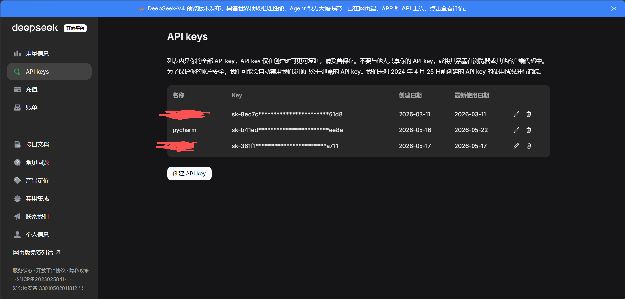Click the deepseek logo

[x=35, y=28]
